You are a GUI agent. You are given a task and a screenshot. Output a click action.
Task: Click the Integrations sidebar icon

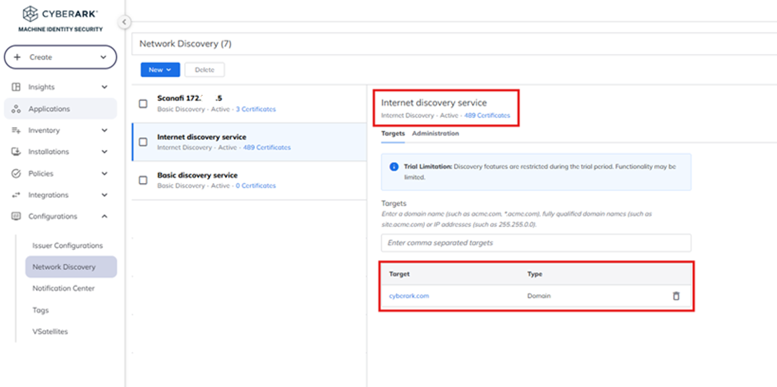click(16, 195)
